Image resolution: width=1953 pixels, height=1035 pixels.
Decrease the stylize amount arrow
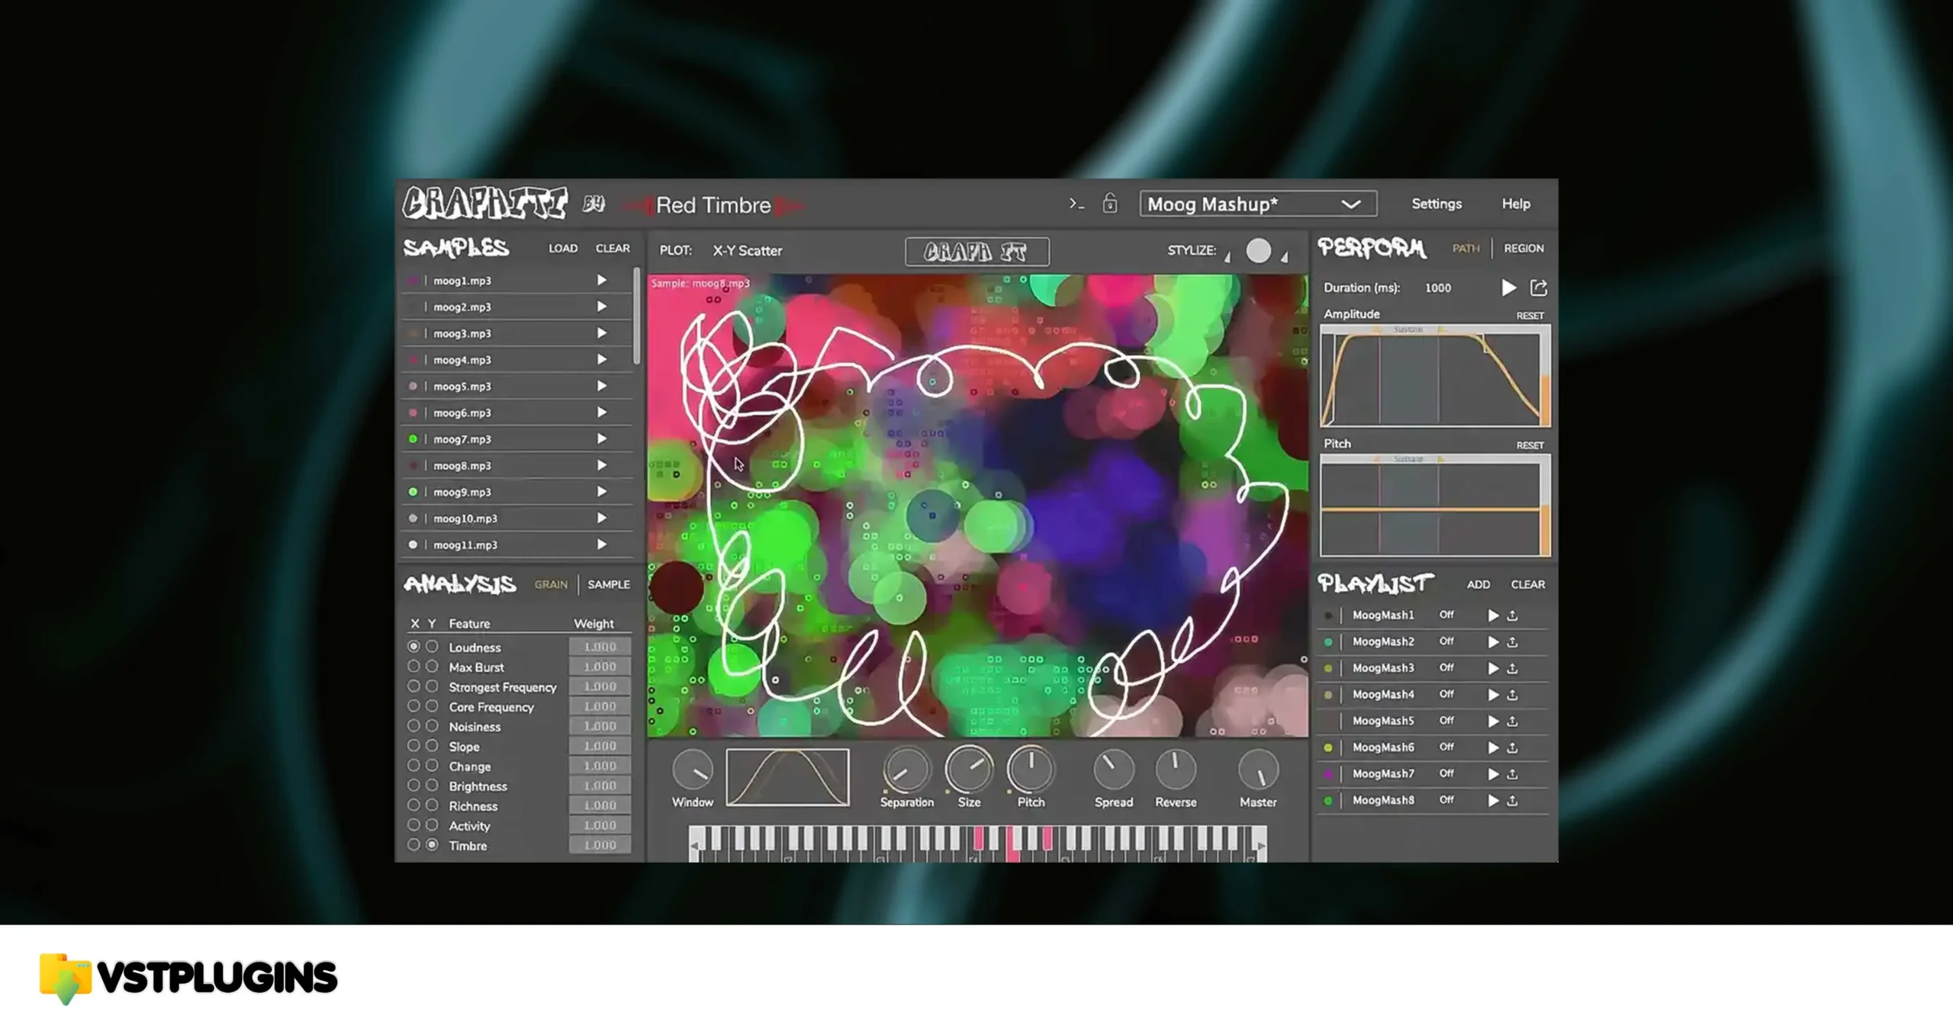[x=1227, y=257]
